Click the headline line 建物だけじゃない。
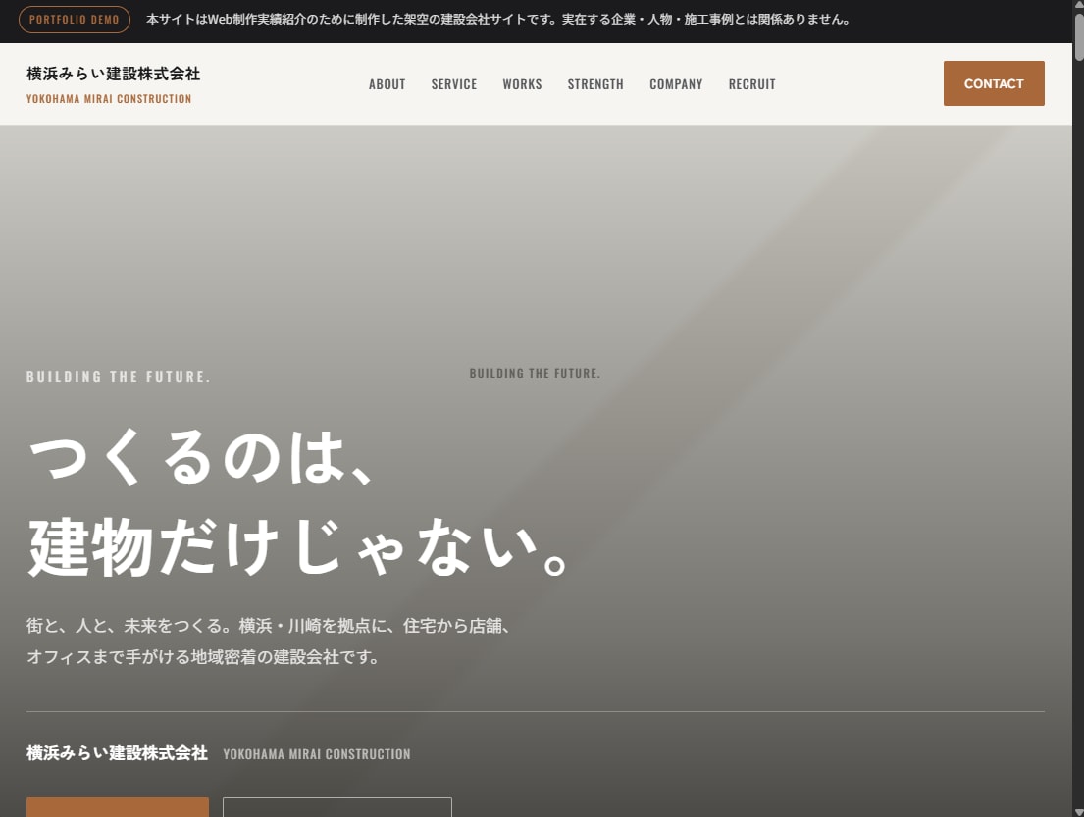Screen dimensions: 1084x817 click(299, 546)
